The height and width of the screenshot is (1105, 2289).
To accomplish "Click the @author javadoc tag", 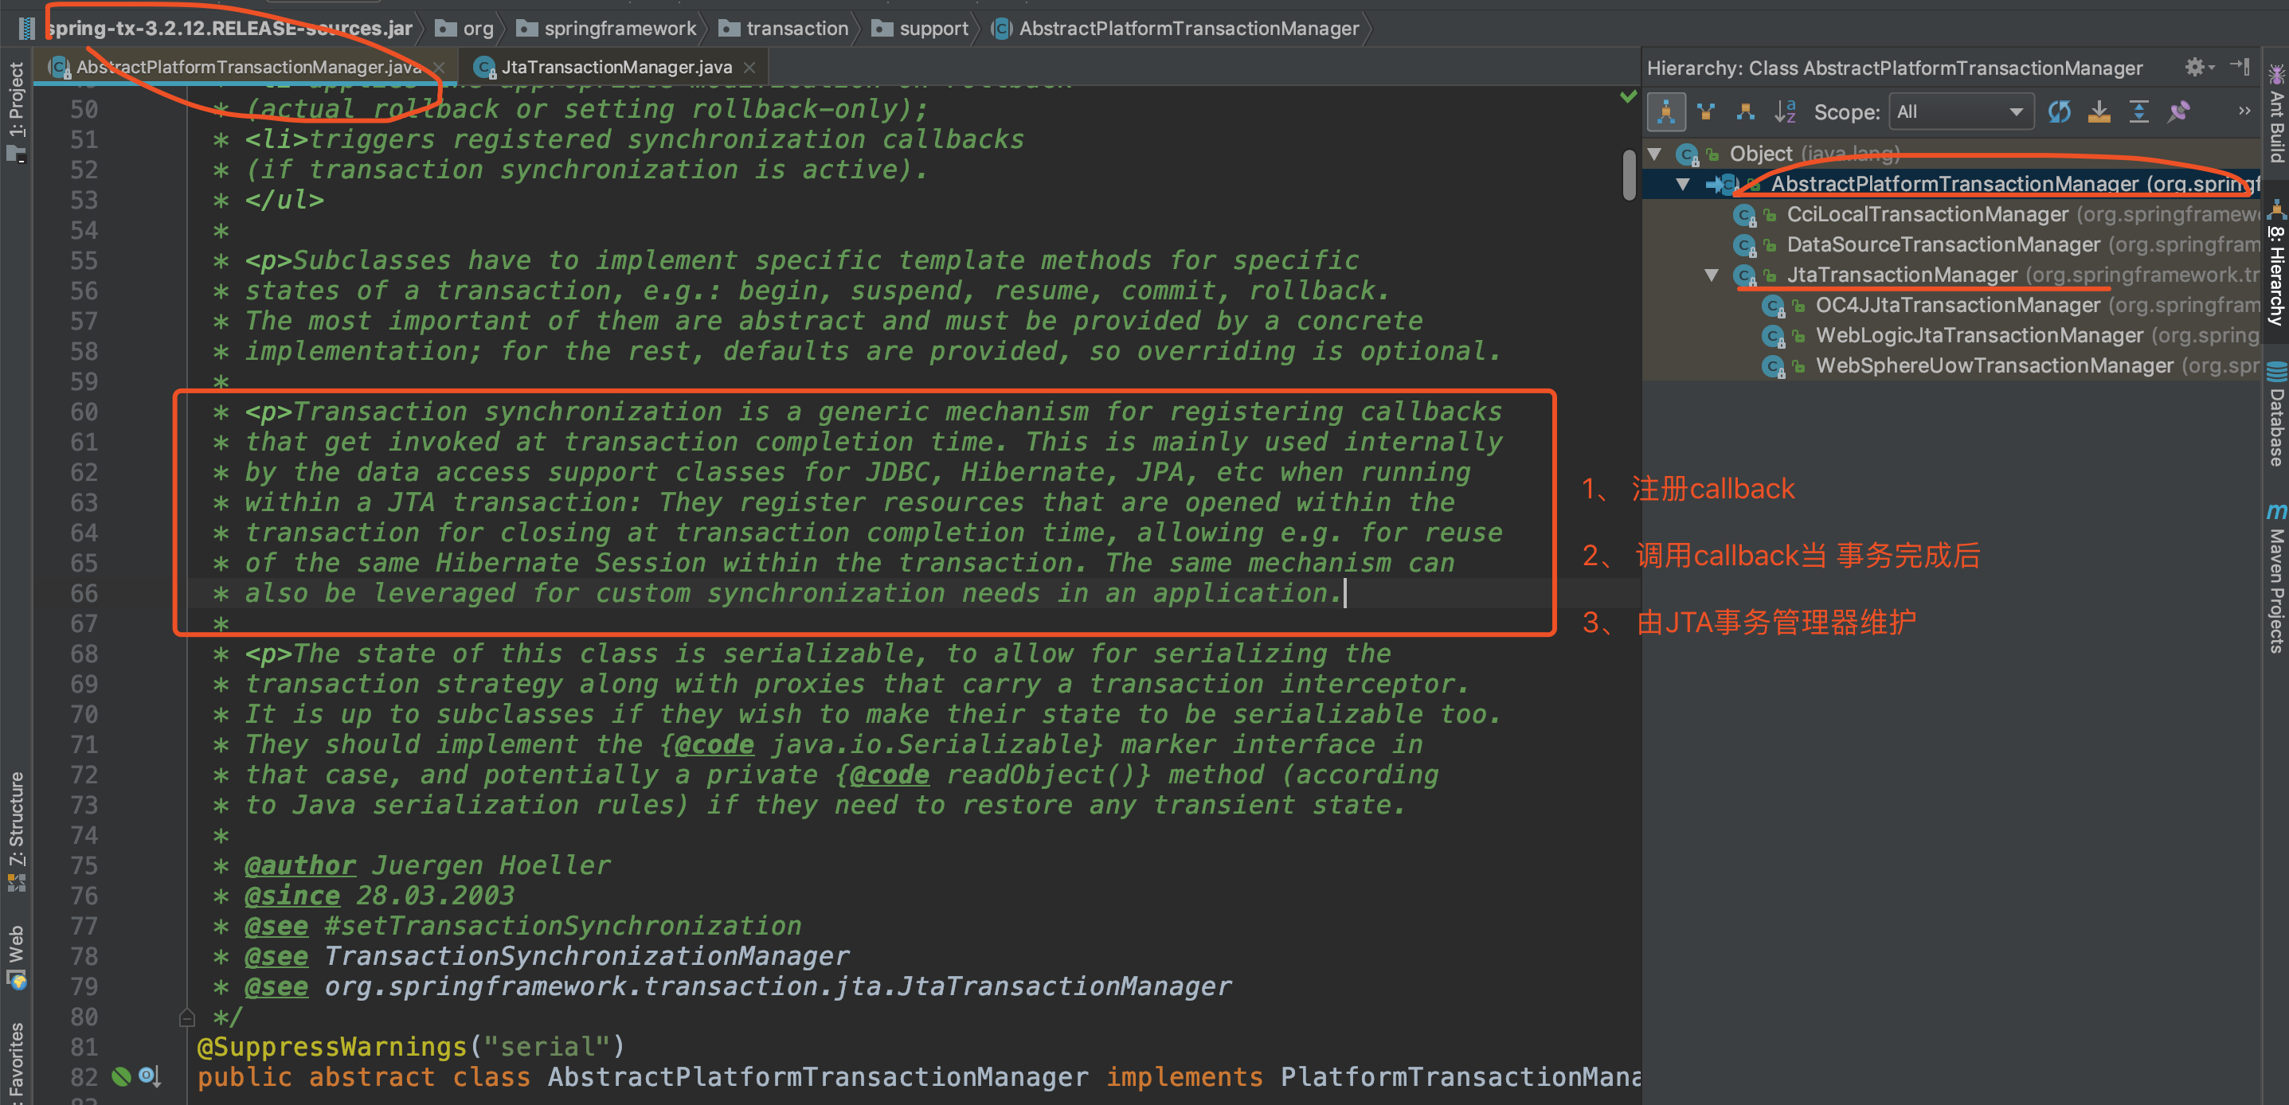I will 299,865.
